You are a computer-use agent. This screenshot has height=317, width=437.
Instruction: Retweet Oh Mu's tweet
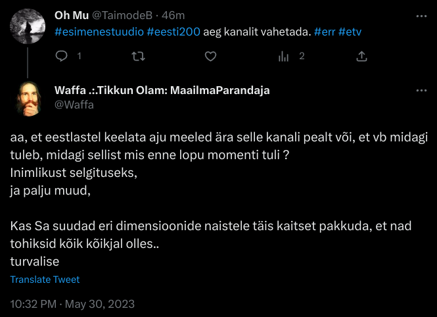(x=137, y=57)
